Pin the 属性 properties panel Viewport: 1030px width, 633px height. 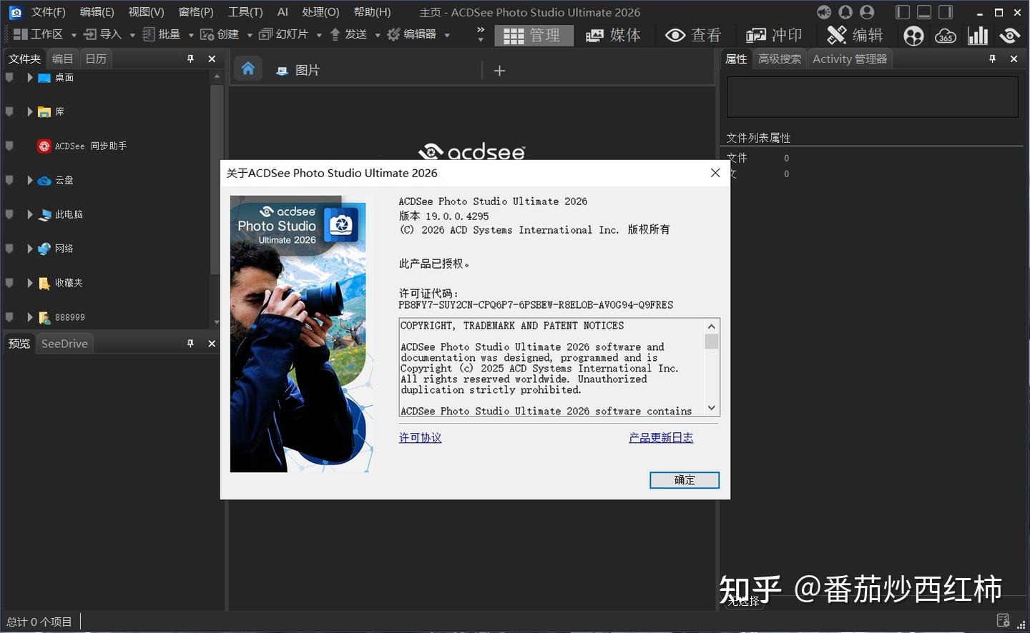click(992, 59)
